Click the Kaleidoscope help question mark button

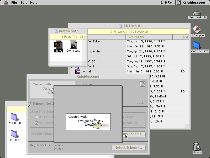143,84
